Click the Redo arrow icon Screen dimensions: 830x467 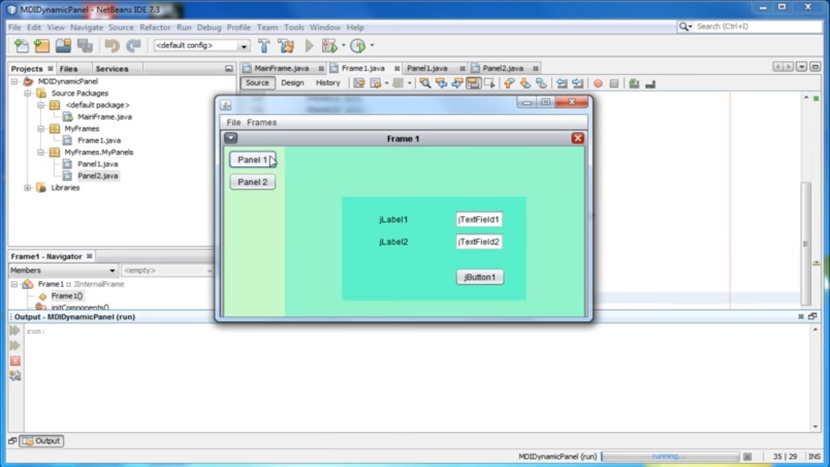coord(133,45)
